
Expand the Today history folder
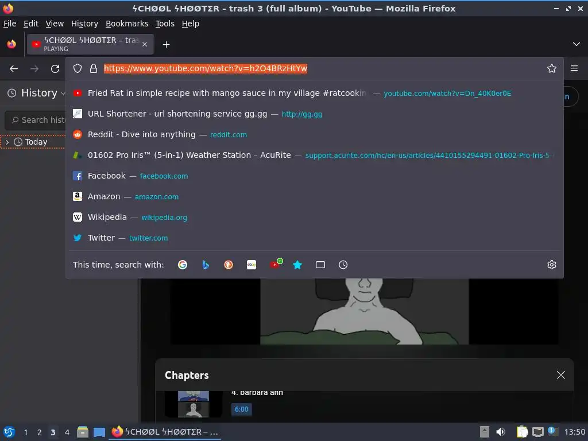point(7,142)
